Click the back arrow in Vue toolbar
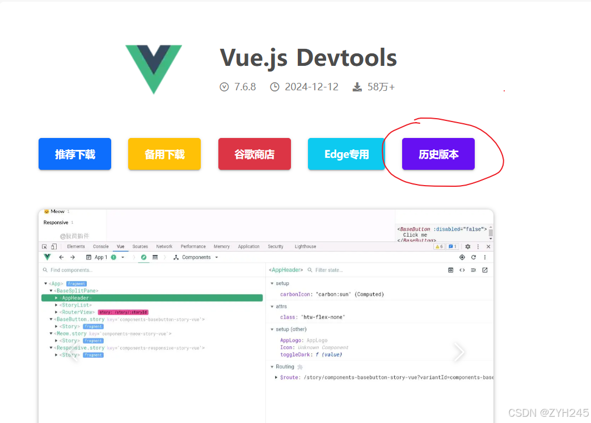 pyautogui.click(x=61, y=257)
